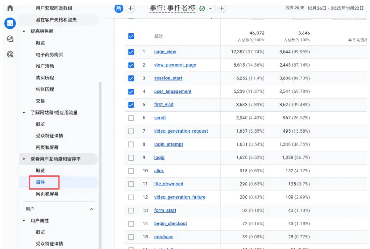Click the 3,646 total users value
370x249 pixels.
click(x=304, y=33)
